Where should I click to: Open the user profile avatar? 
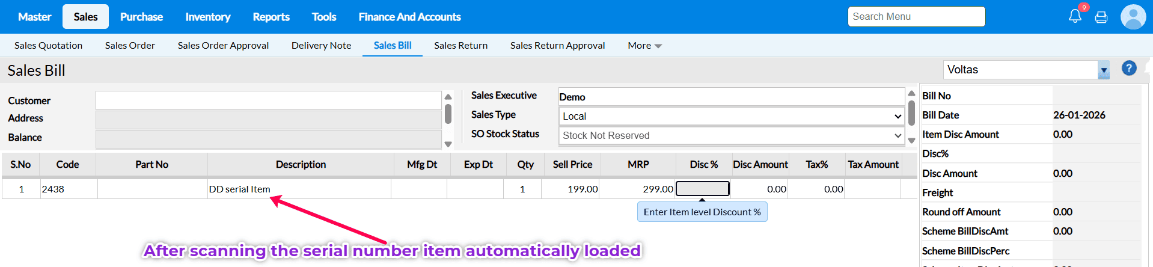click(1133, 17)
